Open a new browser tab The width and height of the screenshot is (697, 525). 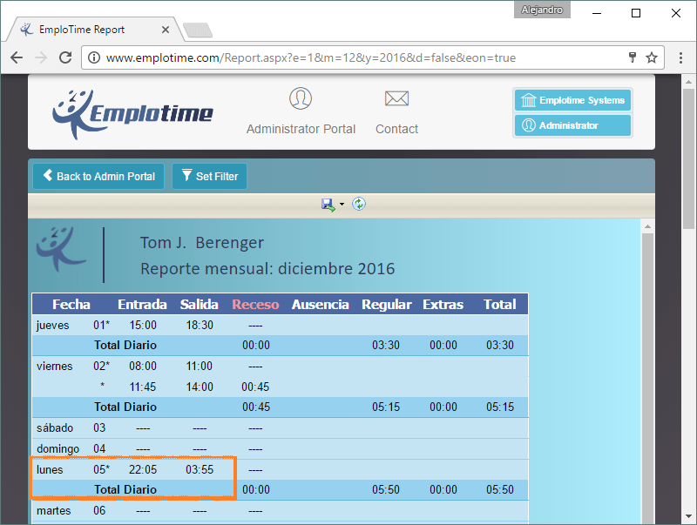pyautogui.click(x=198, y=30)
